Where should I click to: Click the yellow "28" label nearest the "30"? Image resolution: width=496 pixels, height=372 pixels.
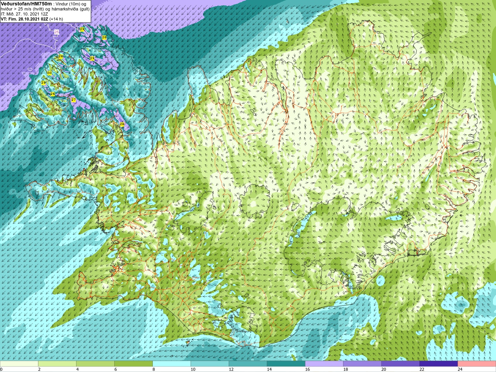tap(60, 57)
